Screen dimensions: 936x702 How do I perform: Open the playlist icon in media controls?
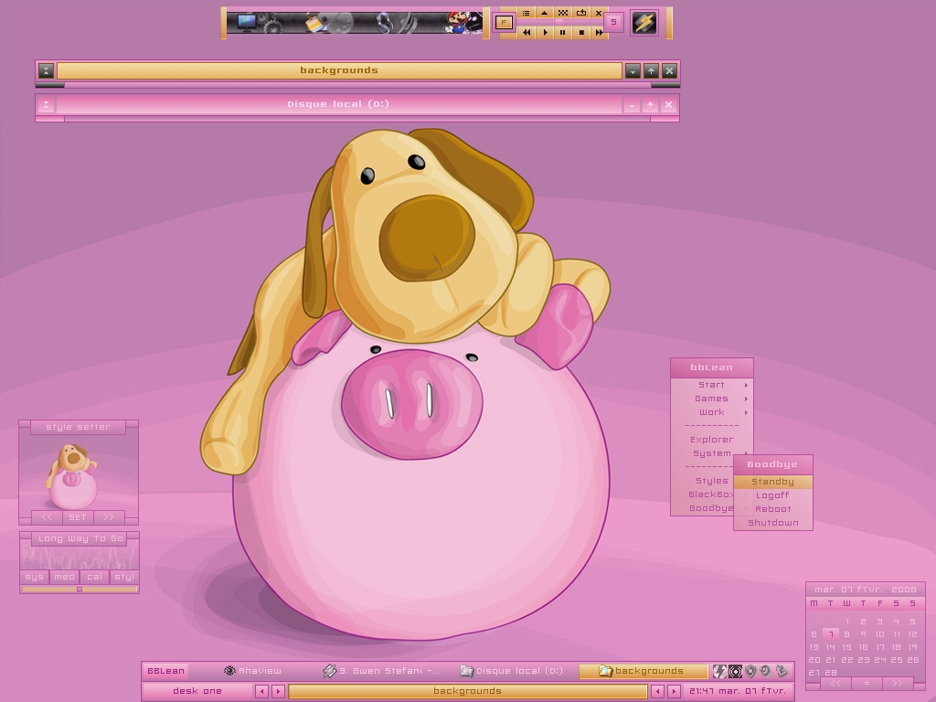[526, 13]
